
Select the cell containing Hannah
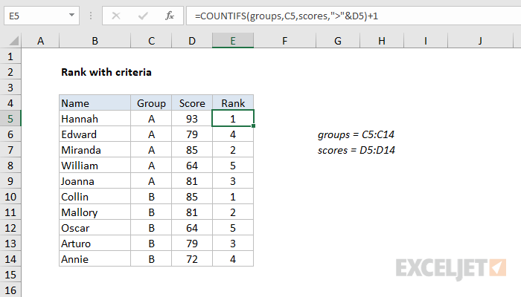(x=95, y=119)
